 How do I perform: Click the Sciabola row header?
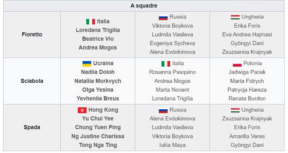(x=32, y=81)
